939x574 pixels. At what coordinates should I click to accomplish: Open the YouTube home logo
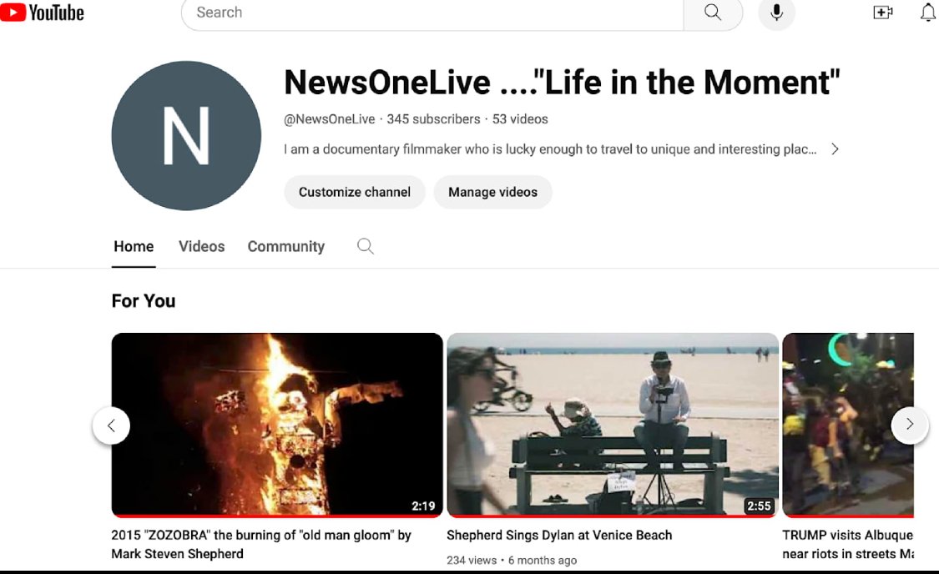pos(42,13)
